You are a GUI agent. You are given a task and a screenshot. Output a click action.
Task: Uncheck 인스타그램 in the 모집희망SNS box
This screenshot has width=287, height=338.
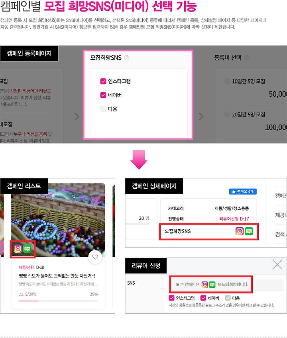[103, 81]
